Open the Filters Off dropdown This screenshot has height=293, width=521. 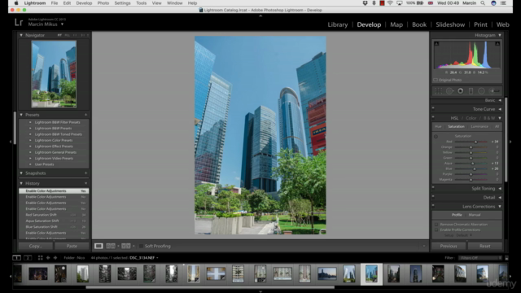[x=480, y=257]
